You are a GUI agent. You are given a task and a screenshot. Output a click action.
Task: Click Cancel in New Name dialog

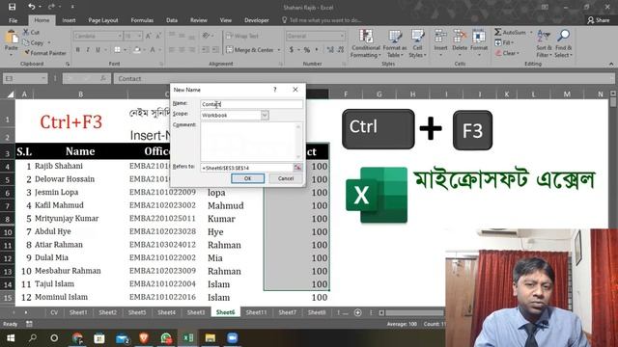tap(286, 178)
